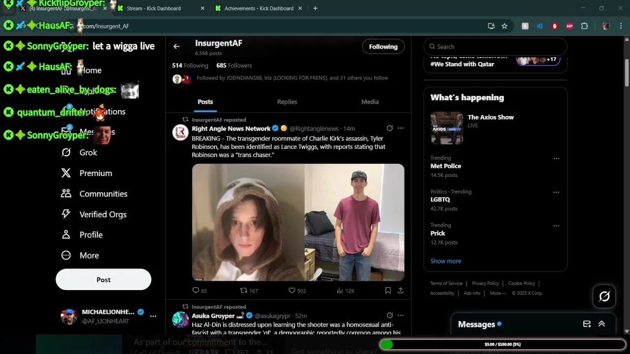Image resolution: width=630 pixels, height=354 pixels.
Task: Reply to the Right Angle News post
Action: (199, 291)
